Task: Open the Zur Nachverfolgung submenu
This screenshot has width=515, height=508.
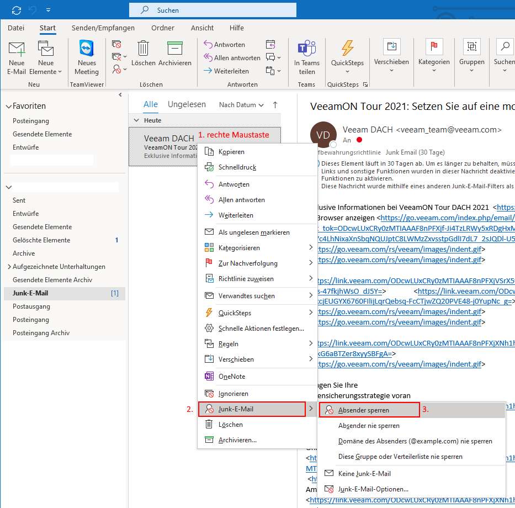Action: coord(257,263)
